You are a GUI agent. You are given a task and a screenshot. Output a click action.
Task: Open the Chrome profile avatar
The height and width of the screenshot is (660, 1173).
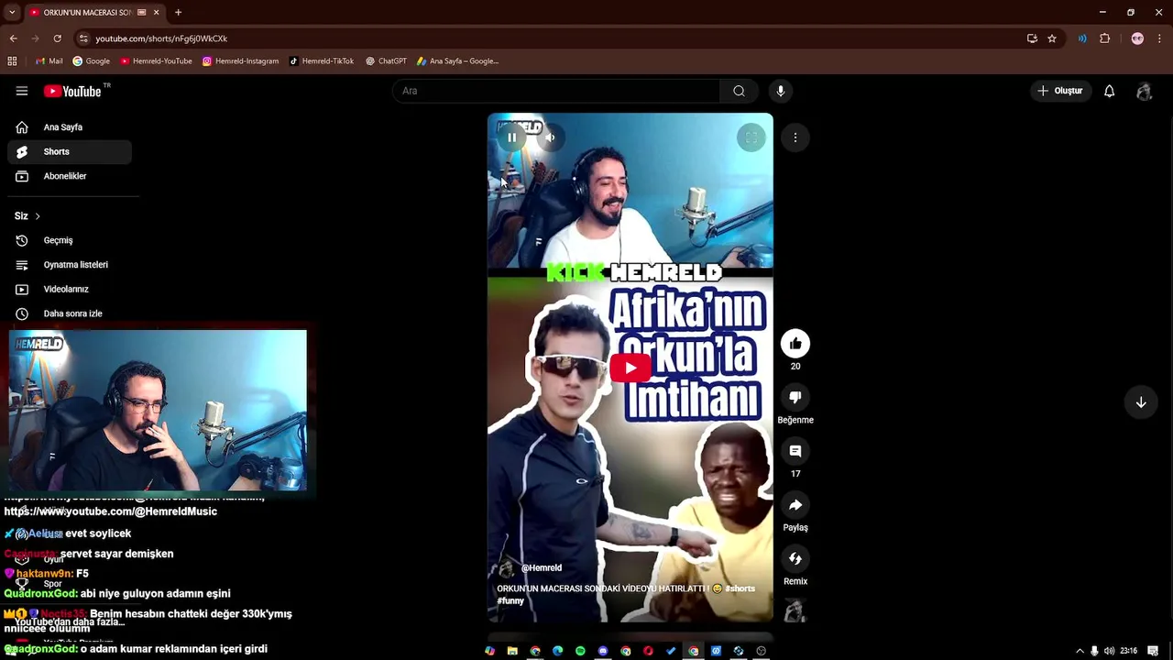pos(1137,38)
